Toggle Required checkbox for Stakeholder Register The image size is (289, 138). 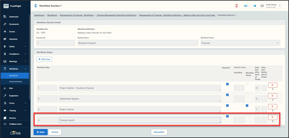tap(227, 95)
